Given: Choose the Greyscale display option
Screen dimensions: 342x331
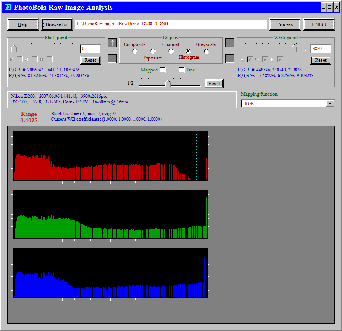Looking at the screenshot, I should (206, 51).
